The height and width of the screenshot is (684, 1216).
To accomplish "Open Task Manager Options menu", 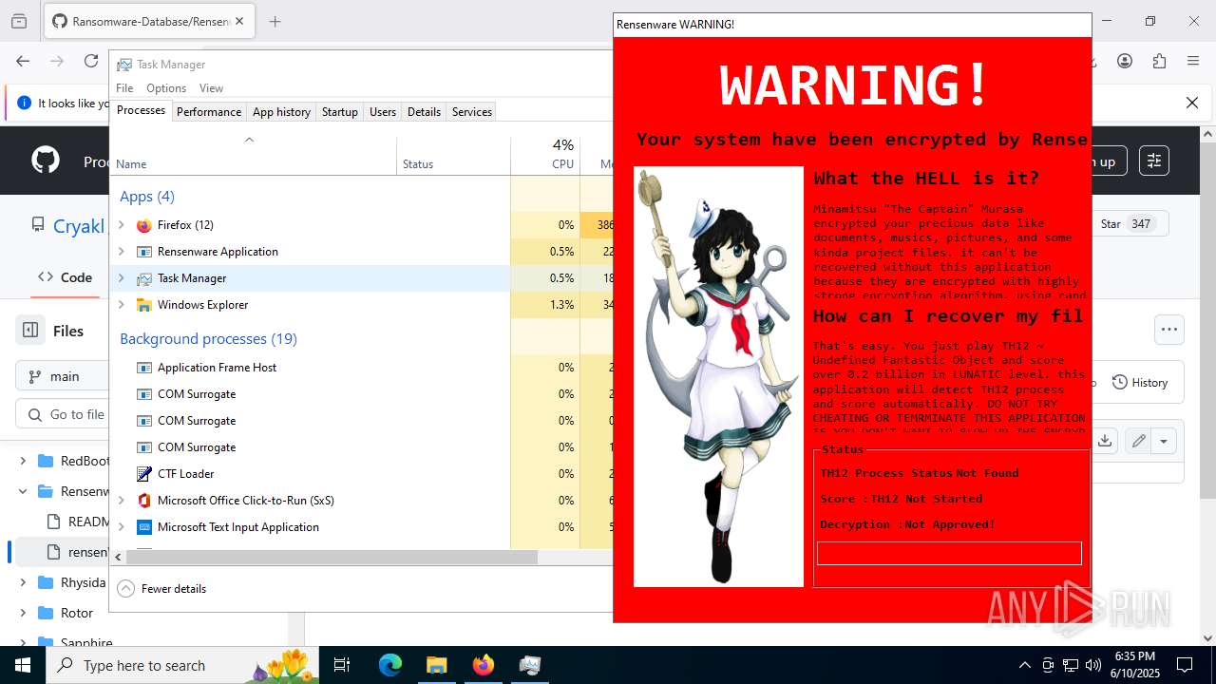I will click(x=166, y=87).
